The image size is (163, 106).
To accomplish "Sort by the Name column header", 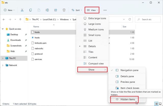I will coord(36,27).
